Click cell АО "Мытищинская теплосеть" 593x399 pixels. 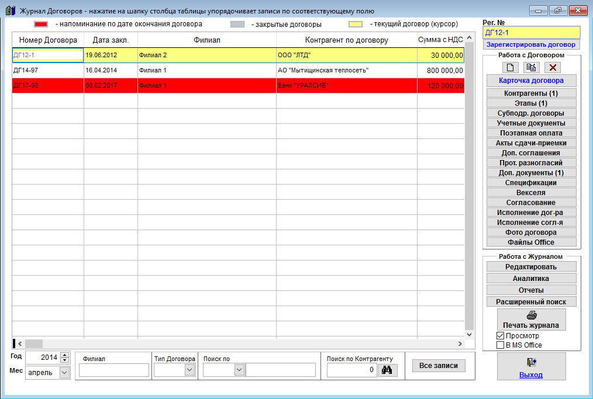coord(347,70)
